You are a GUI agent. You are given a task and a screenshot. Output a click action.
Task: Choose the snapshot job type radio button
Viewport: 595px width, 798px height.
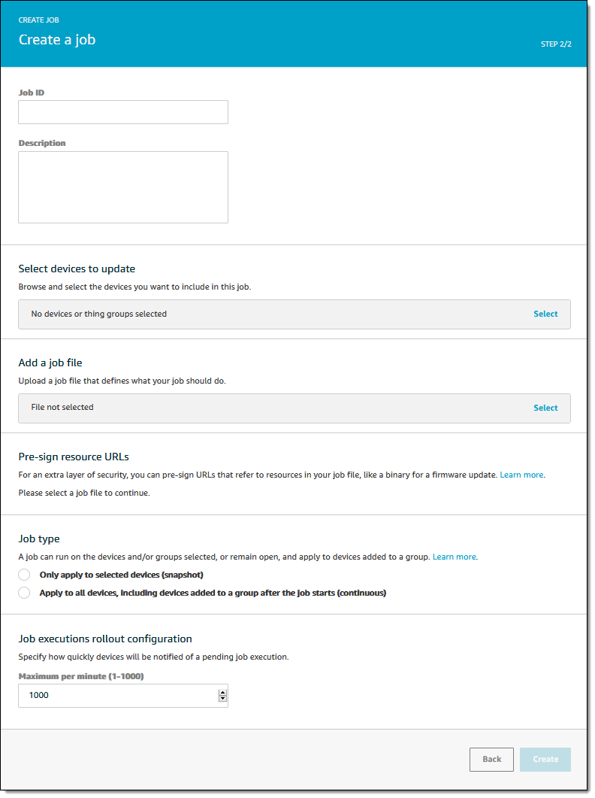click(x=24, y=575)
